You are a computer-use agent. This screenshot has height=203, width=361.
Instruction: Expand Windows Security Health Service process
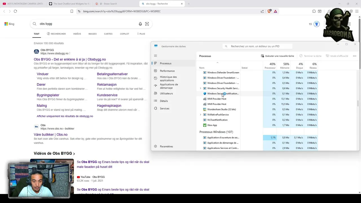(x=201, y=88)
